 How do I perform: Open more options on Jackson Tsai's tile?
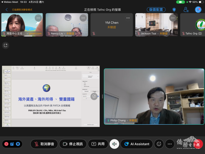click(x=173, y=18)
